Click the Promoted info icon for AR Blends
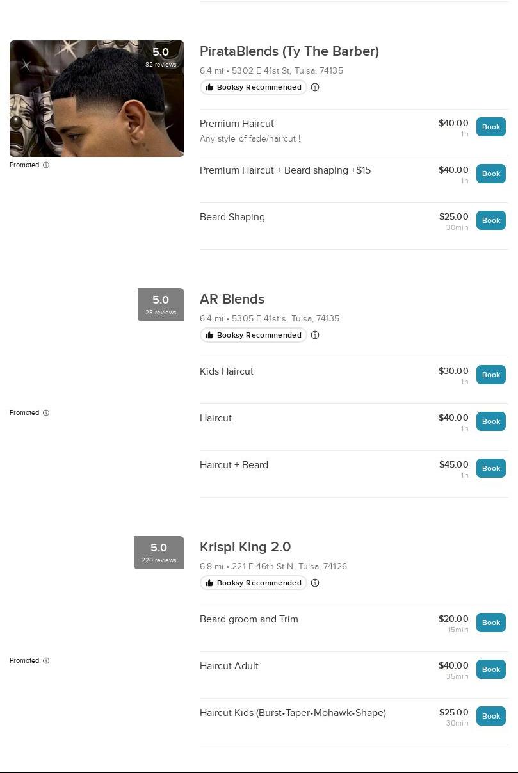This screenshot has height=773, width=518. [45, 412]
